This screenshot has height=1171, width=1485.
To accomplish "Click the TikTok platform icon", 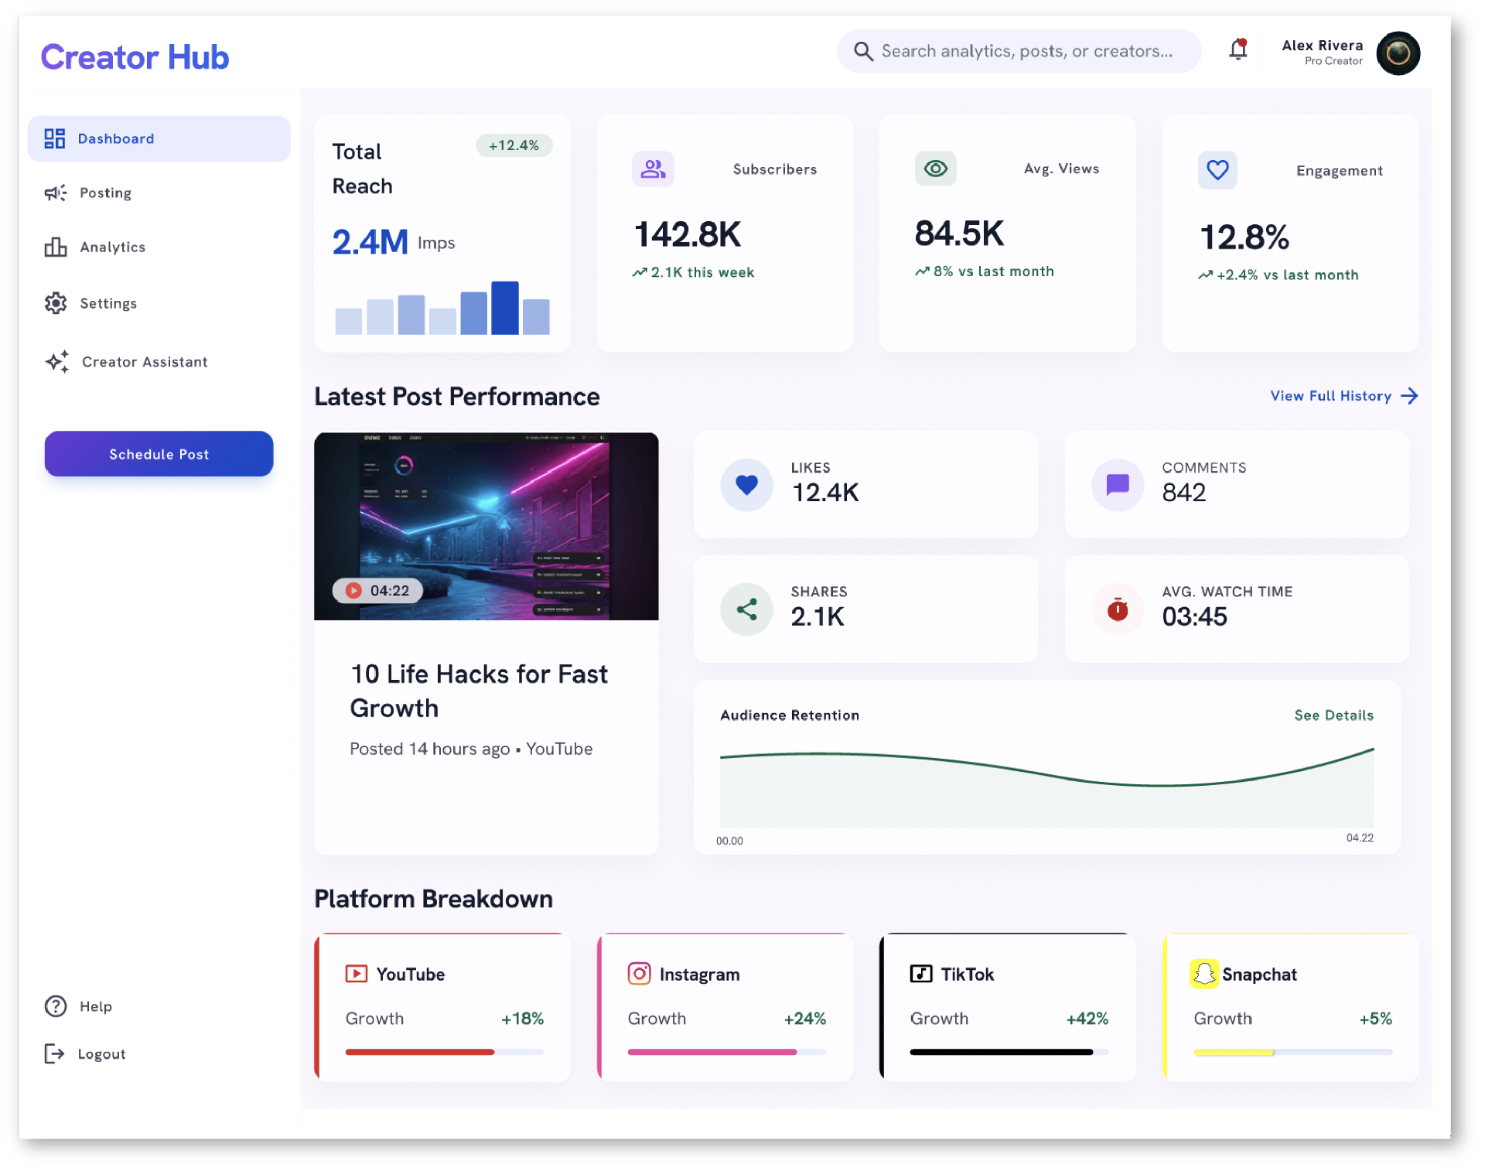I will (x=920, y=974).
